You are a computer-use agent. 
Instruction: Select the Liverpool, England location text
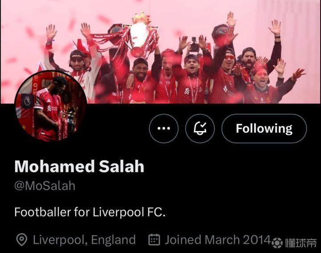(84, 240)
